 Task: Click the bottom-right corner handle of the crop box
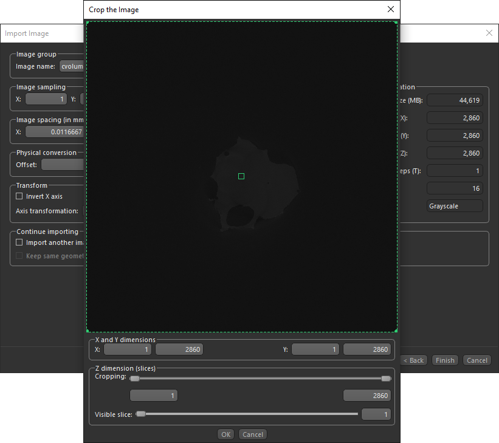pyautogui.click(x=396, y=331)
